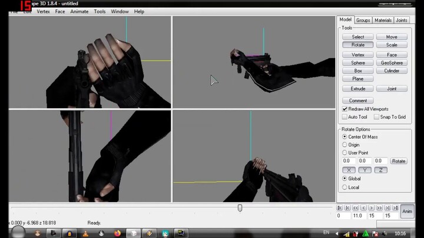The image size is (424, 238).
Task: Jump to the last animation frame
Action: point(395,207)
